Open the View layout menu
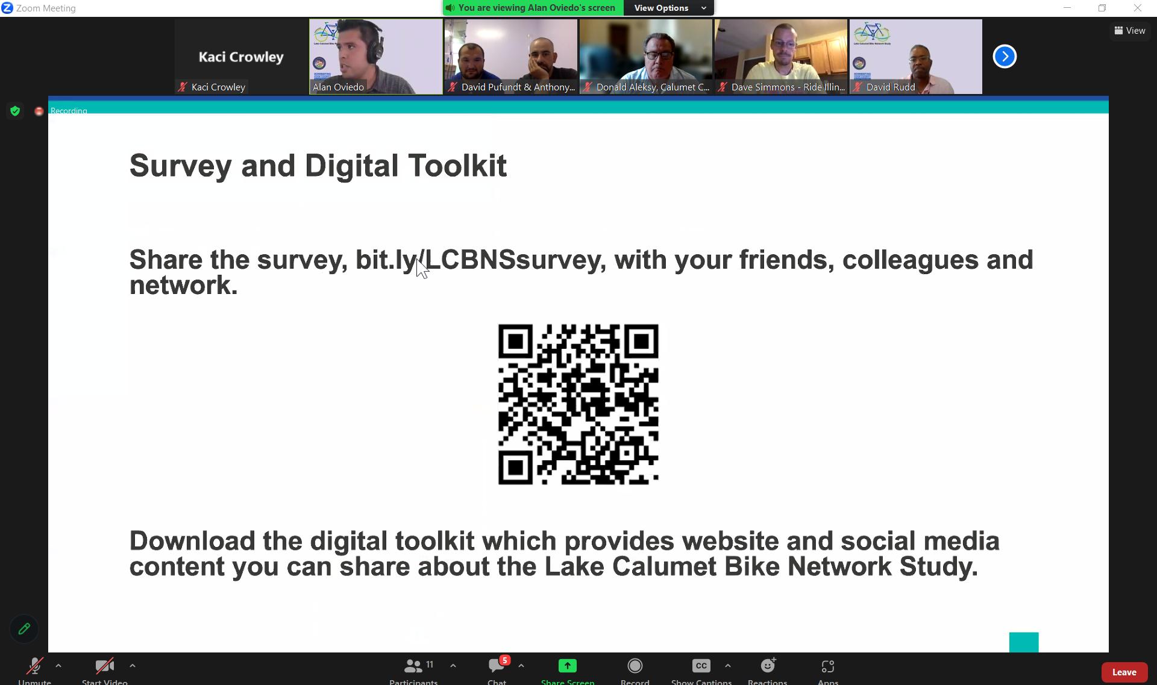The image size is (1157, 685). [x=1130, y=31]
